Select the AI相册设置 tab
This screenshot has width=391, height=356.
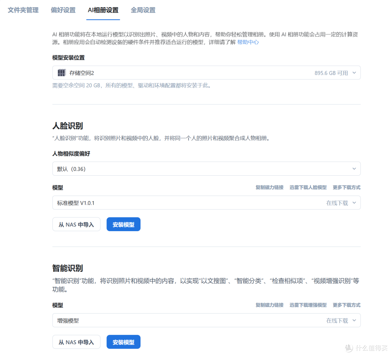tap(103, 10)
